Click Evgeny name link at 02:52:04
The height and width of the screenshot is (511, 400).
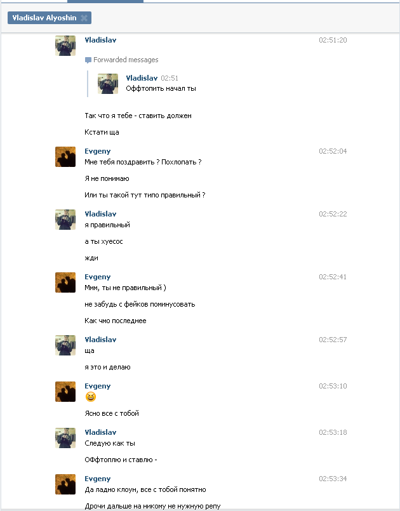[98, 151]
